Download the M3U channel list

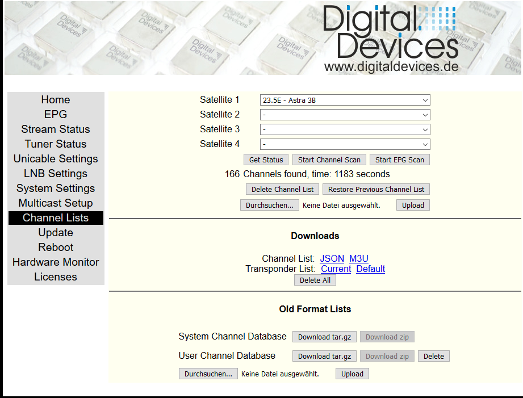click(x=359, y=259)
